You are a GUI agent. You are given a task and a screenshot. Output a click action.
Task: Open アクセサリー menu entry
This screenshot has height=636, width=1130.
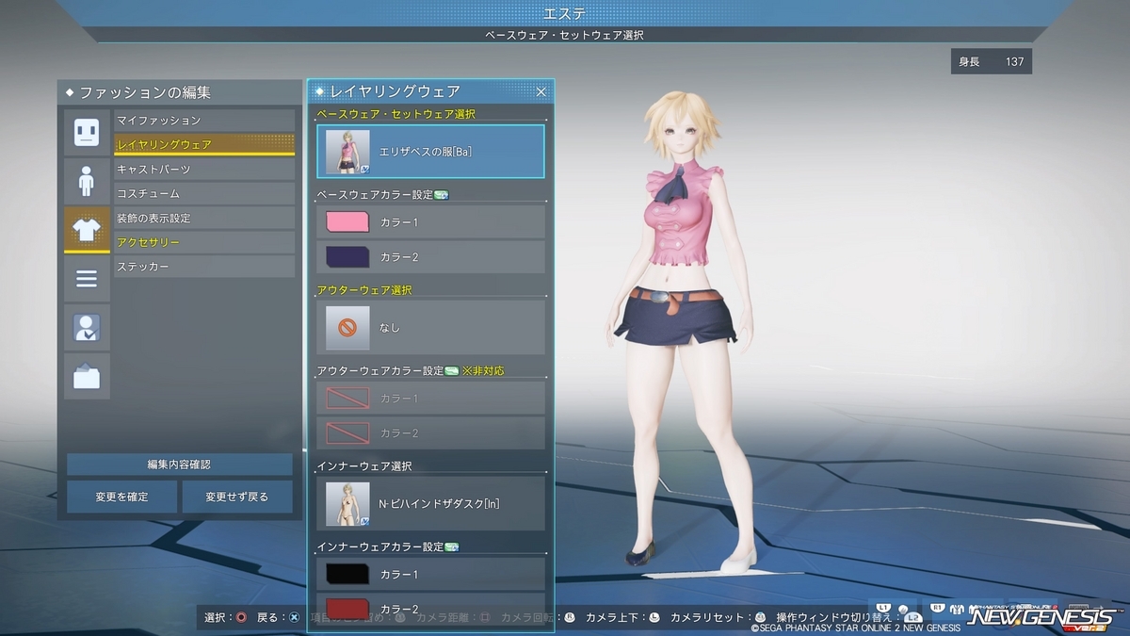tap(204, 243)
